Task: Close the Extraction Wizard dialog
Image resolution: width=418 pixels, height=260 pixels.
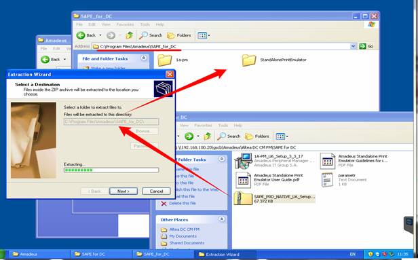Action: tap(170, 74)
